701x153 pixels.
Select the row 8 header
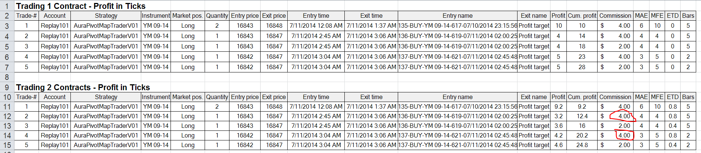point(7,77)
